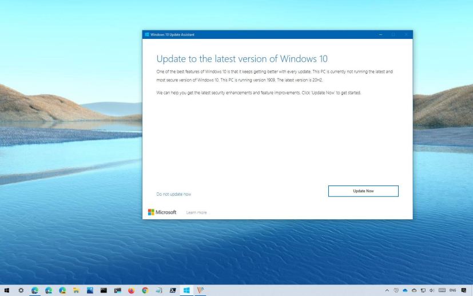Open the gray OneDrive cloud tray icon
The height and width of the screenshot is (296, 473).
coord(414,290)
